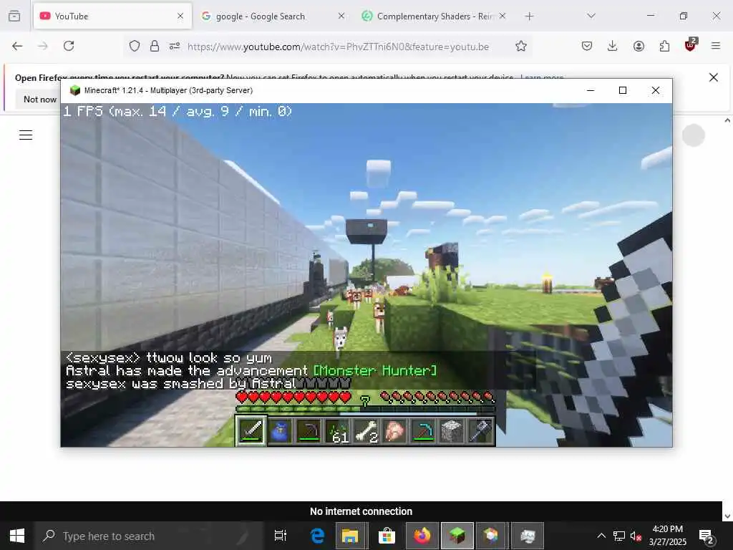Image resolution: width=733 pixels, height=550 pixels.
Task: Open the network status tray icon
Action: tap(619, 536)
